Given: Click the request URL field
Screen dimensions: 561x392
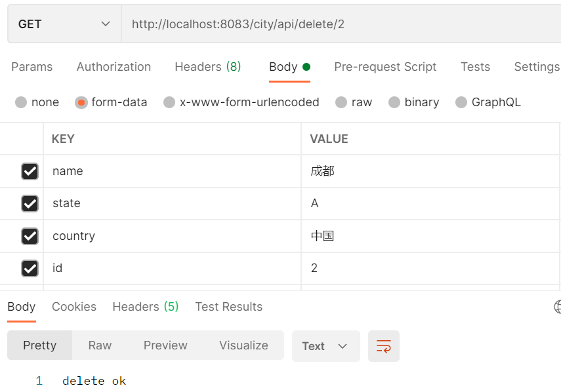Looking at the screenshot, I should 341,24.
